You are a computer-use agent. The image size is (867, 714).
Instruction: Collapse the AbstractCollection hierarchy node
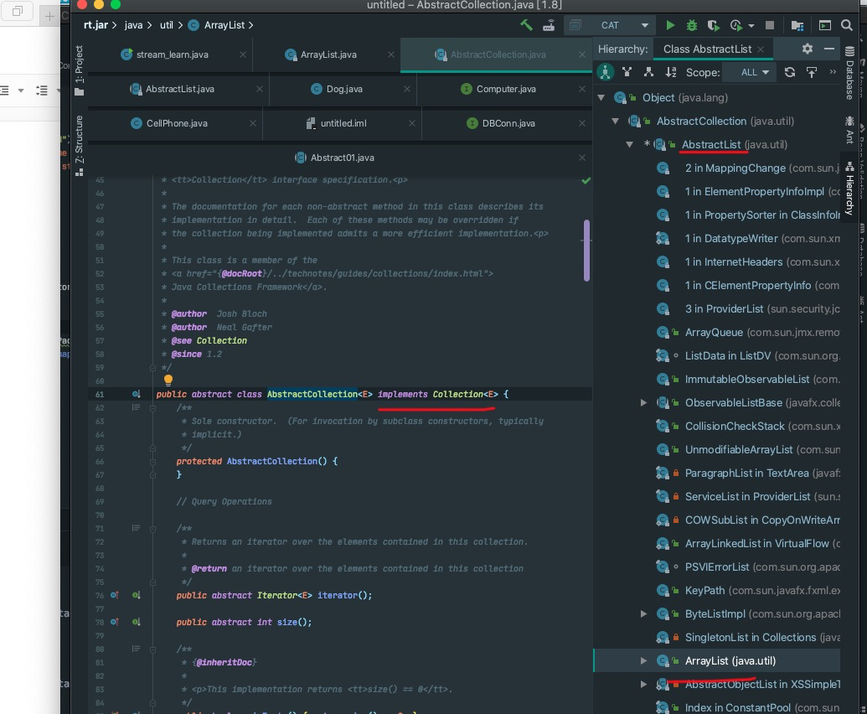[x=615, y=121]
